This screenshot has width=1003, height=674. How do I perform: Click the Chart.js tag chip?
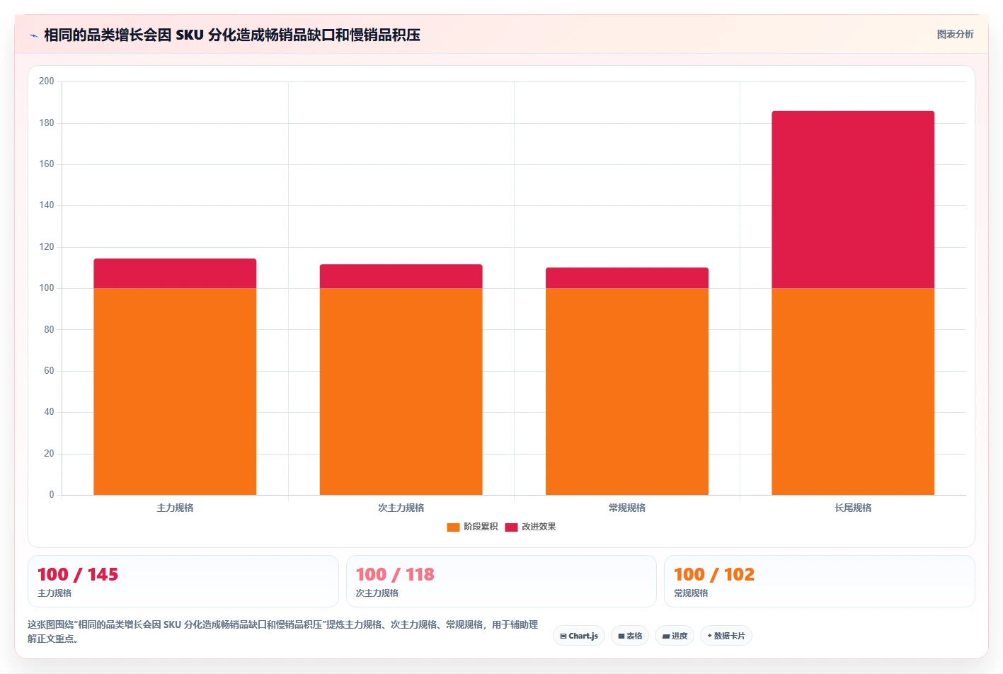[579, 636]
